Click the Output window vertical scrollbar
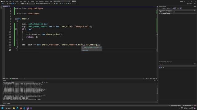 (157, 92)
